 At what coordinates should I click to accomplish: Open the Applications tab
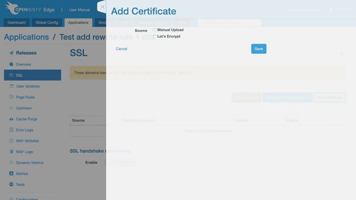point(78,23)
